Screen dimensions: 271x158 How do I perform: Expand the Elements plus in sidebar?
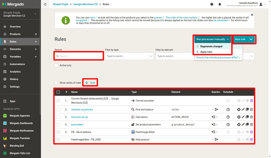pos(36,49)
